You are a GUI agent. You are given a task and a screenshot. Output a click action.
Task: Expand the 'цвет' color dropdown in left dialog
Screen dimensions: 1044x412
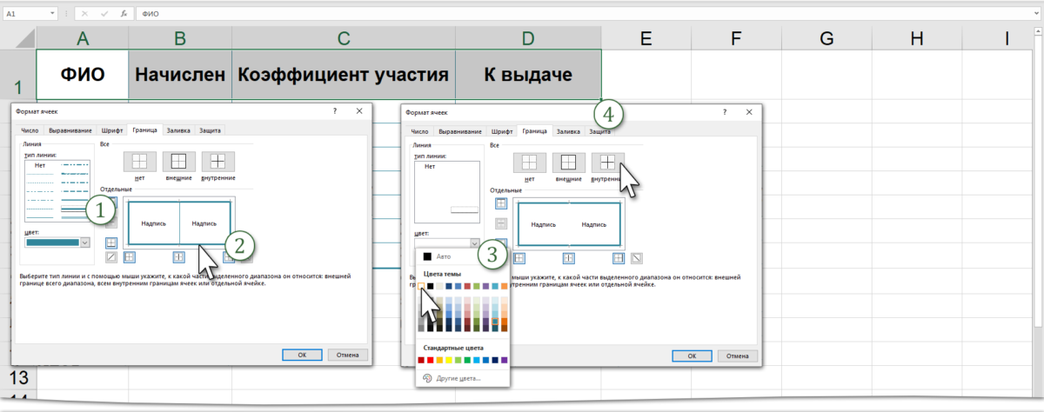coord(85,243)
